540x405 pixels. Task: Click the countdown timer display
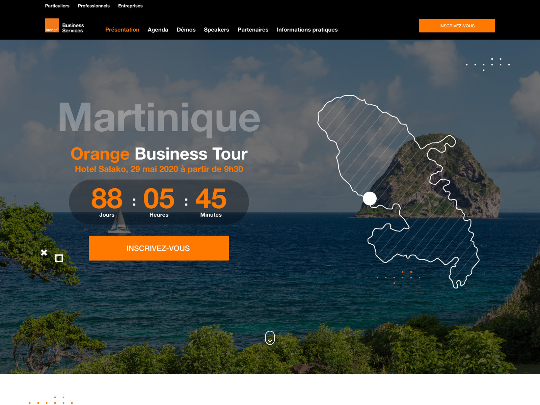click(x=159, y=201)
